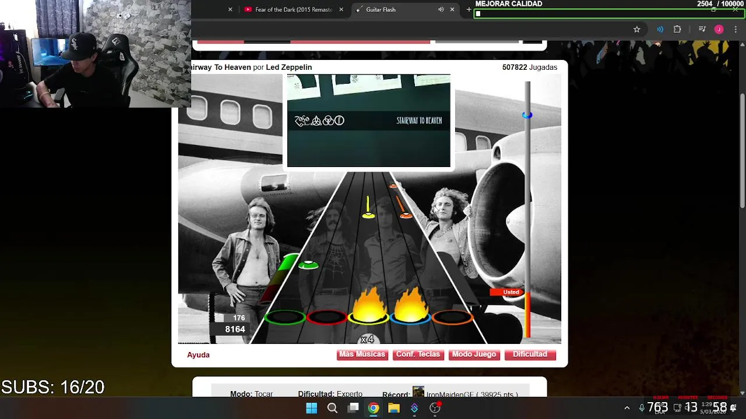The height and width of the screenshot is (419, 746).
Task: Click the SUBS: 16/20 counter text
Action: click(x=53, y=387)
